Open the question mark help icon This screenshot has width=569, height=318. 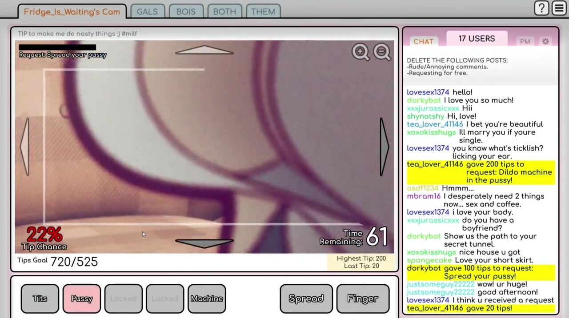pyautogui.click(x=541, y=8)
